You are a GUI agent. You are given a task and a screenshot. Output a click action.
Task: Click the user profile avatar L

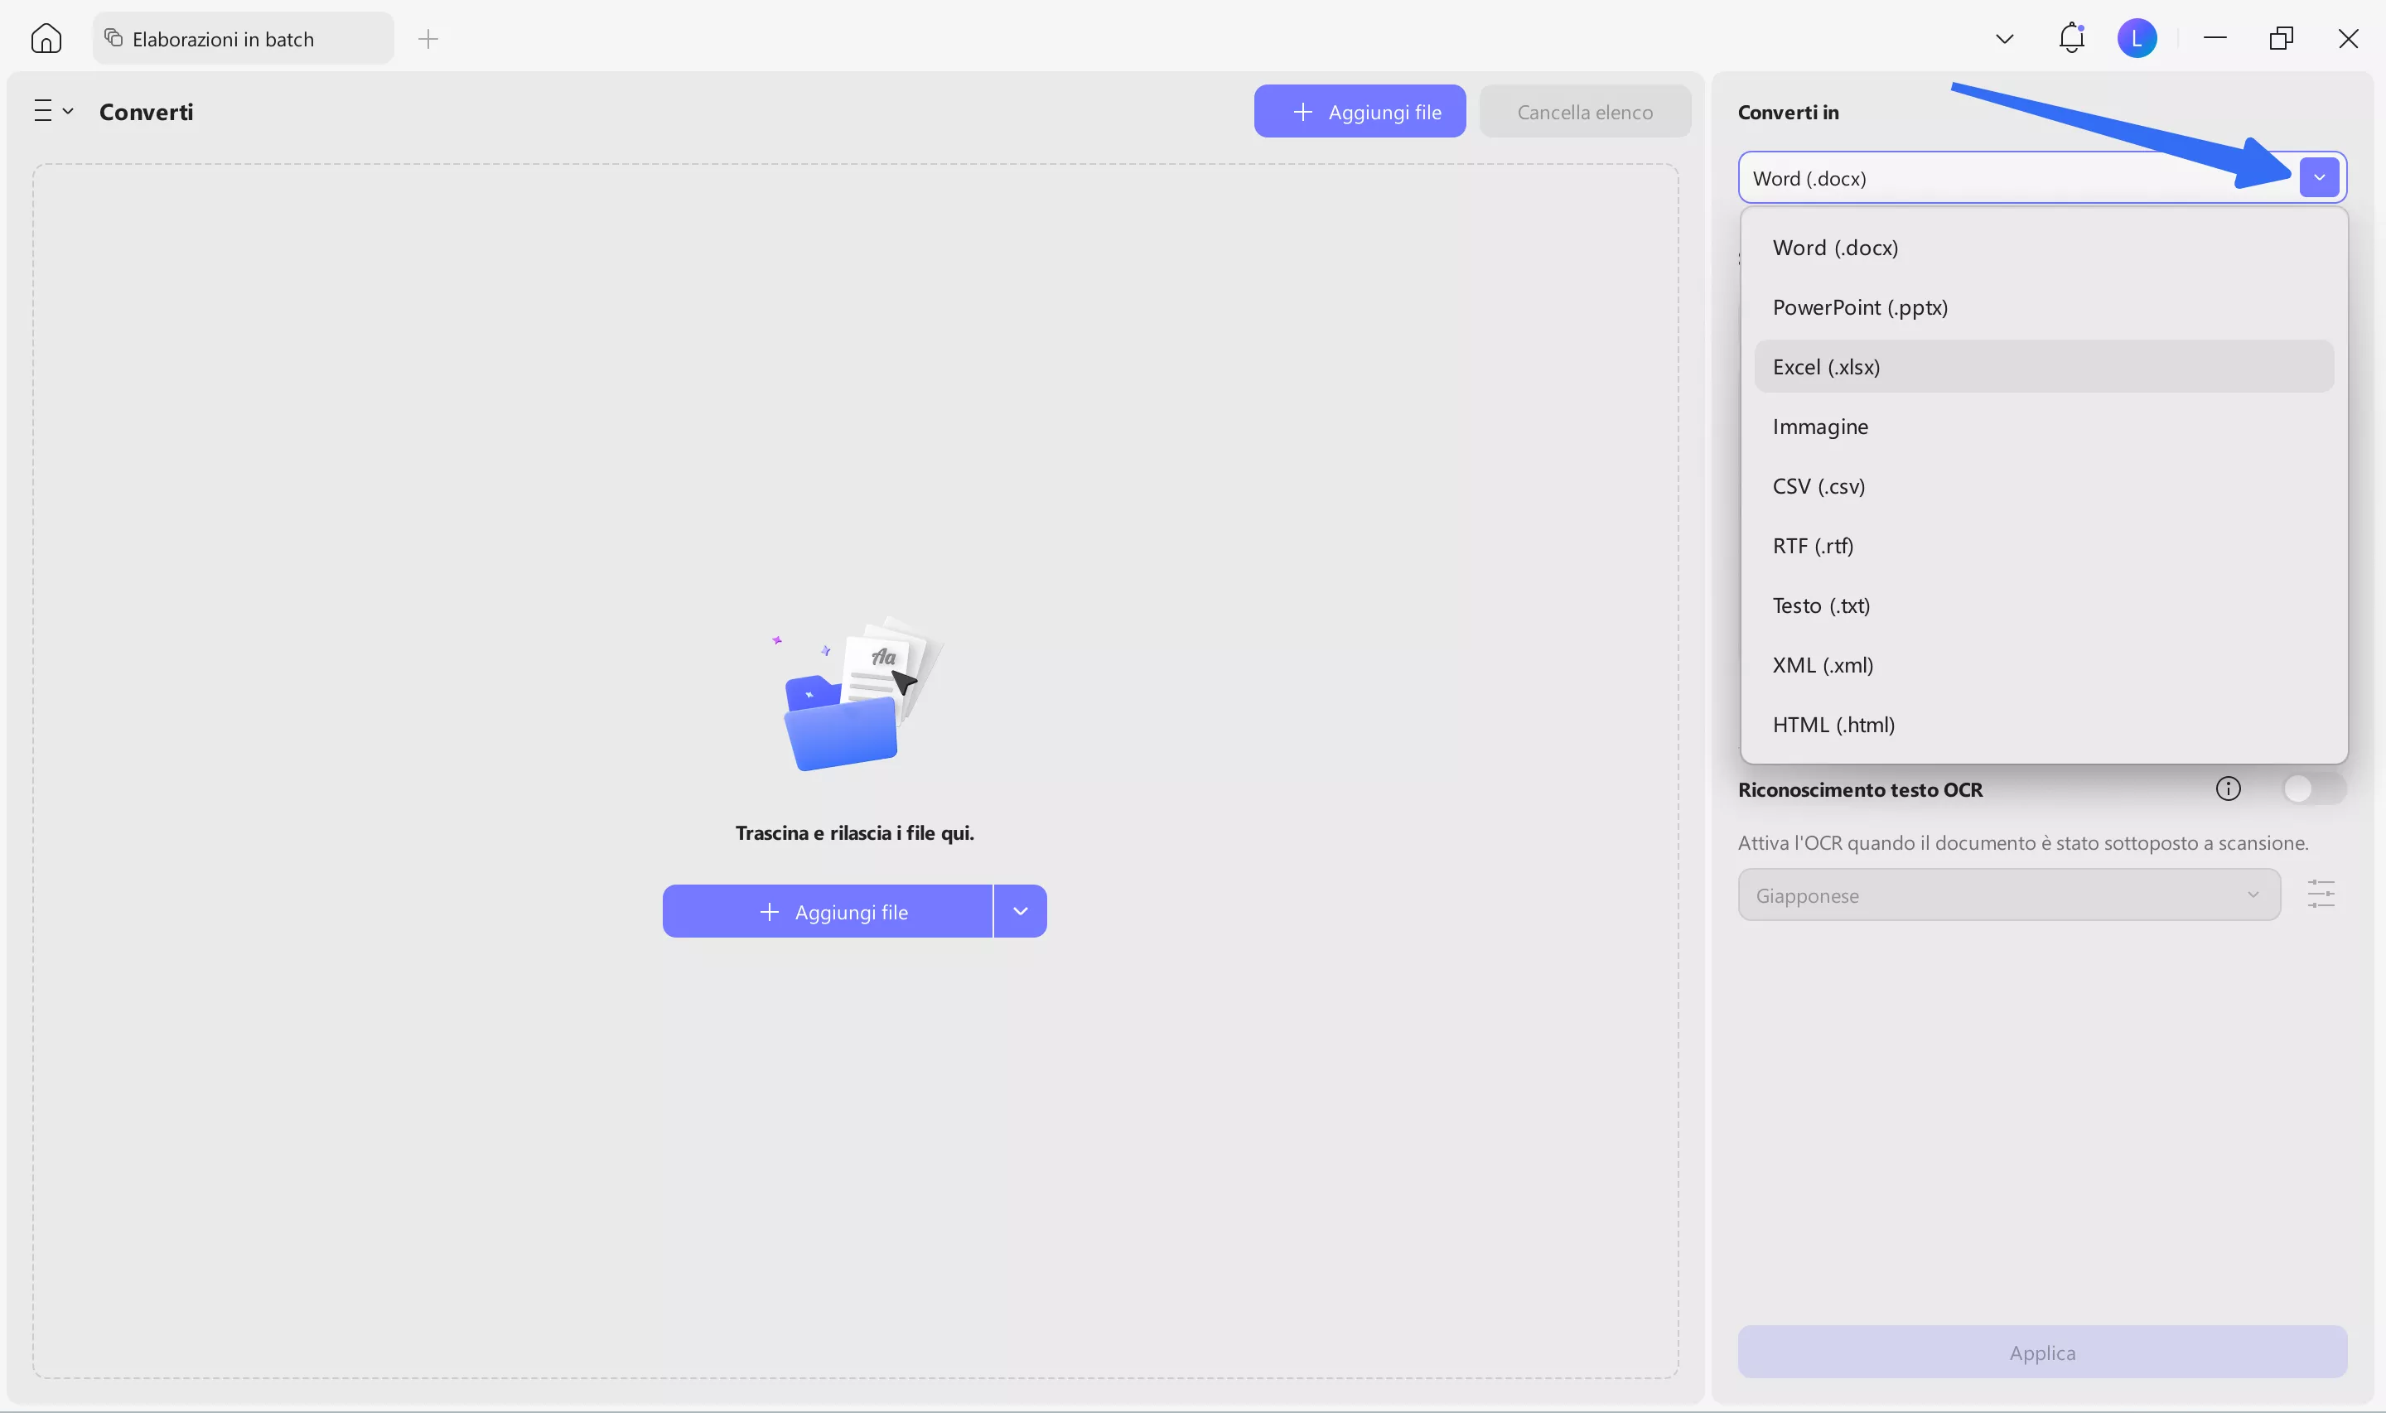coord(2137,39)
